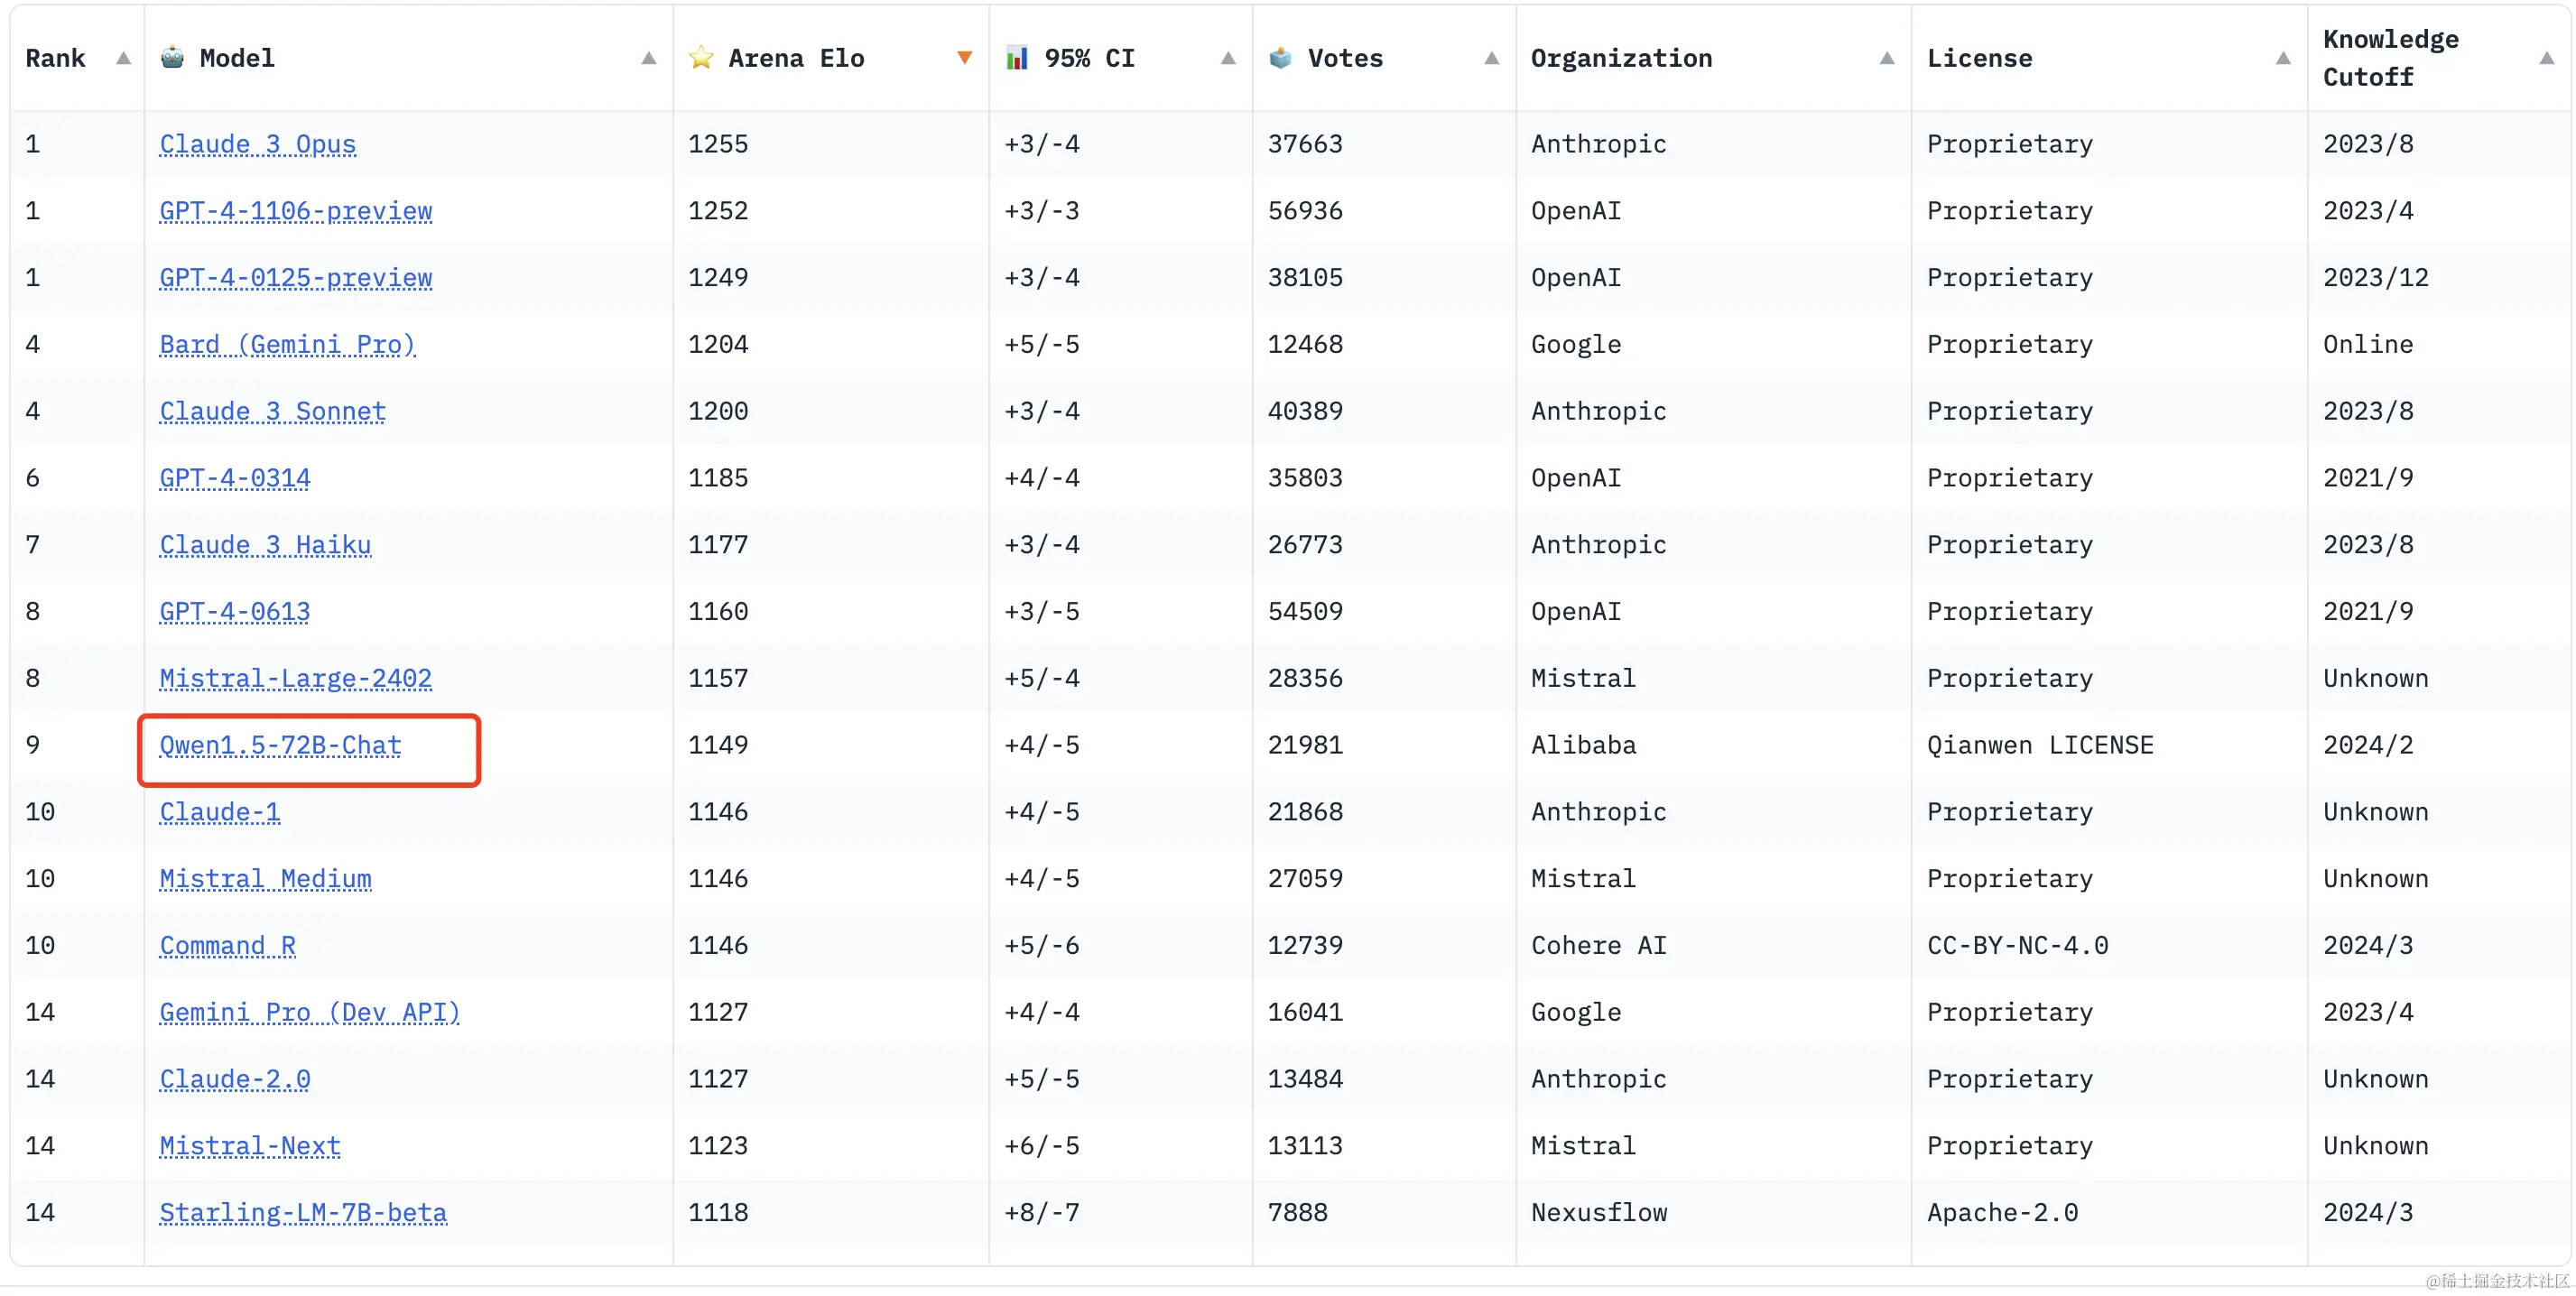Screen dimensions: 2576x1296
Task: Click the Knowledge Cutoff header text
Action: coord(2389,57)
